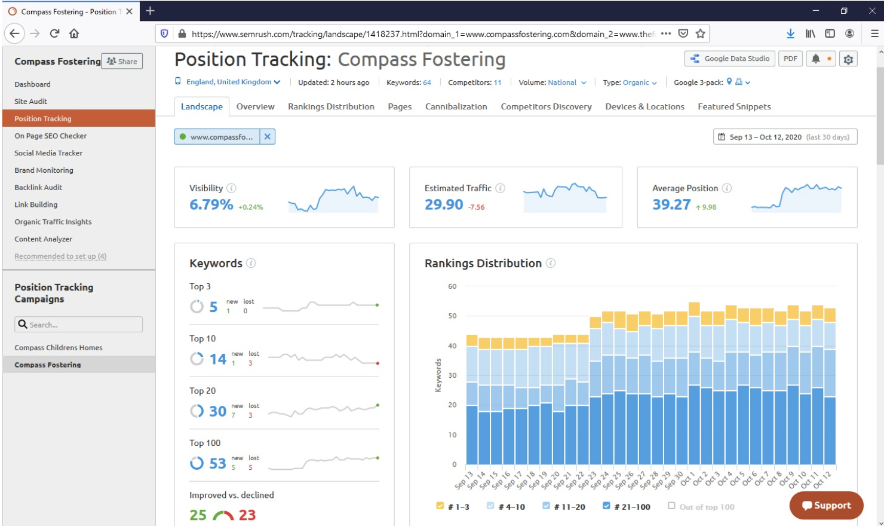Screen dimensions: 884x526
Task: Open the Support chat button
Action: 826,506
